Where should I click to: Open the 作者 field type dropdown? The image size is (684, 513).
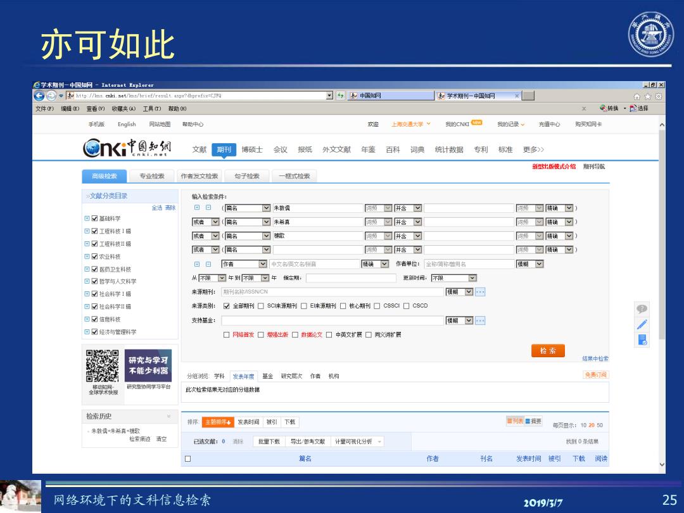244,264
